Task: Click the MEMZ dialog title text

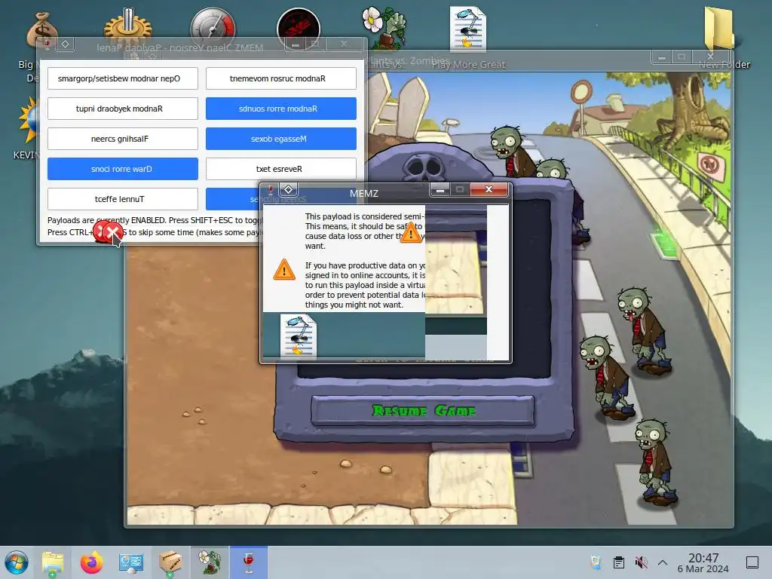Action: (364, 194)
